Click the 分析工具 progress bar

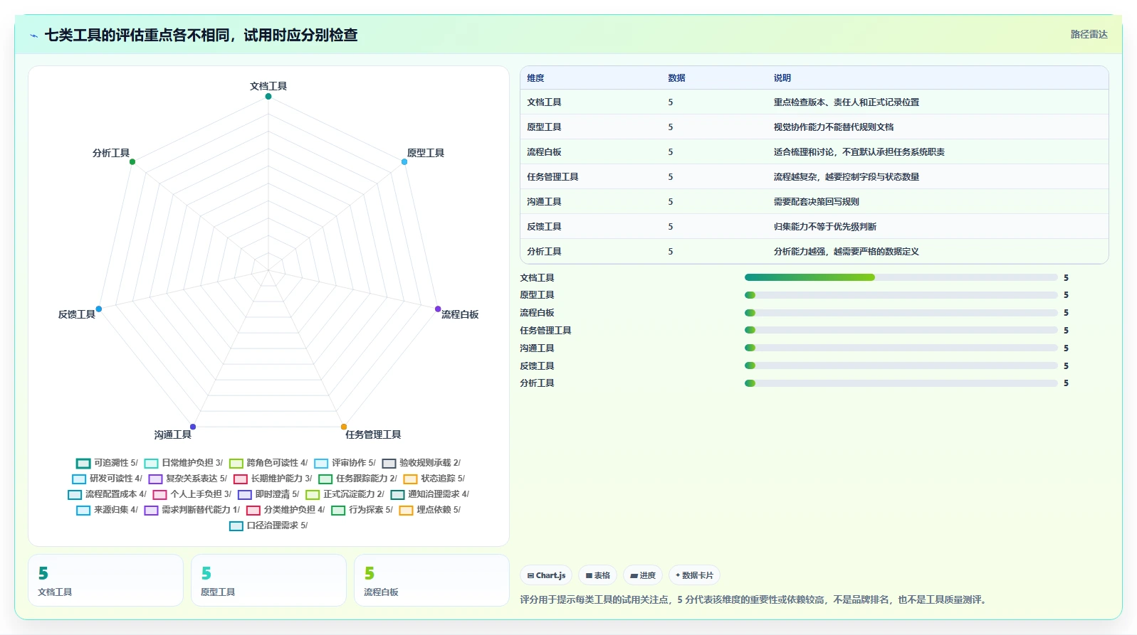(x=901, y=383)
